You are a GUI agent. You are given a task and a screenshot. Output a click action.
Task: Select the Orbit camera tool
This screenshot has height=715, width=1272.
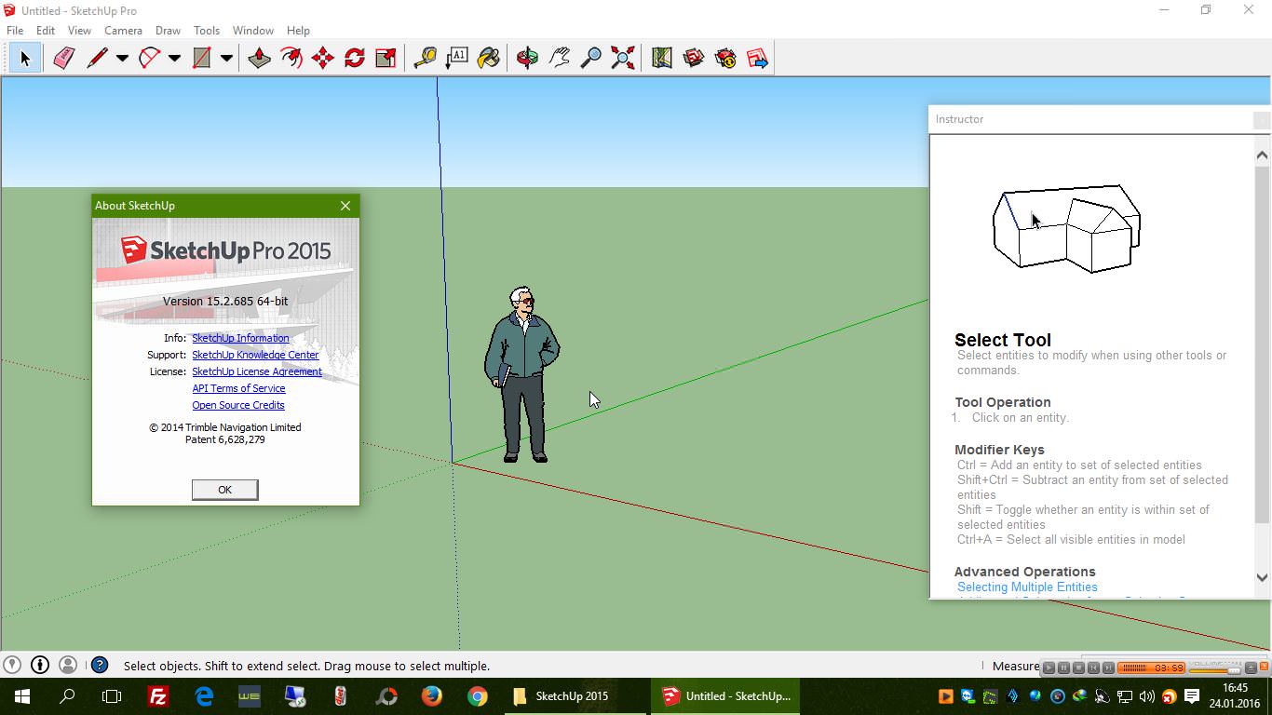[x=527, y=58]
